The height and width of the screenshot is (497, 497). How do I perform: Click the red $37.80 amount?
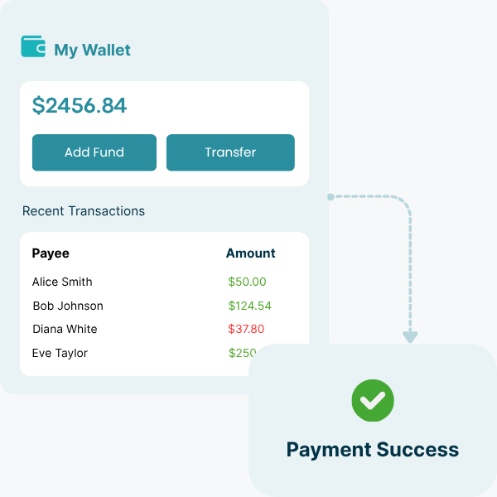point(246,329)
